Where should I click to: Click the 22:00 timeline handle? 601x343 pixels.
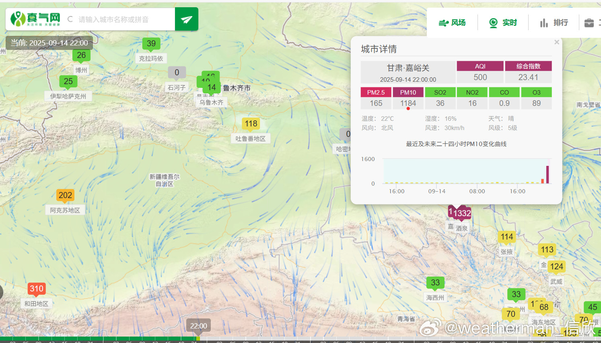(198, 326)
